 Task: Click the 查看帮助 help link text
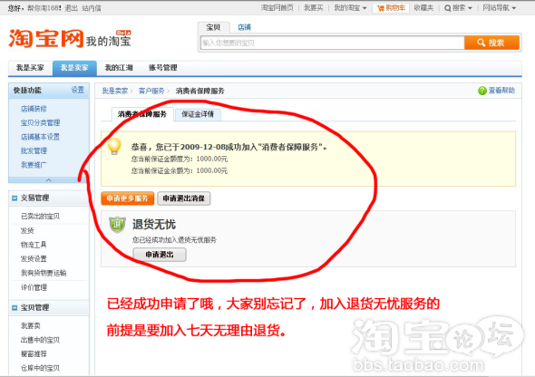tap(501, 91)
